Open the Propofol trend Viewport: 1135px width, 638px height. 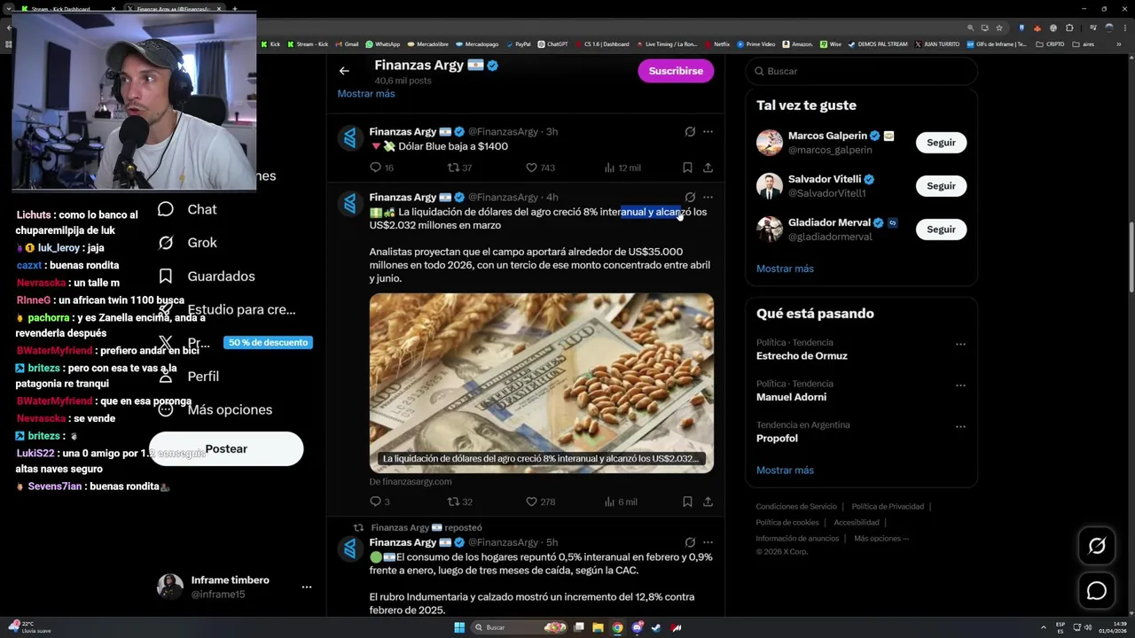(x=777, y=439)
